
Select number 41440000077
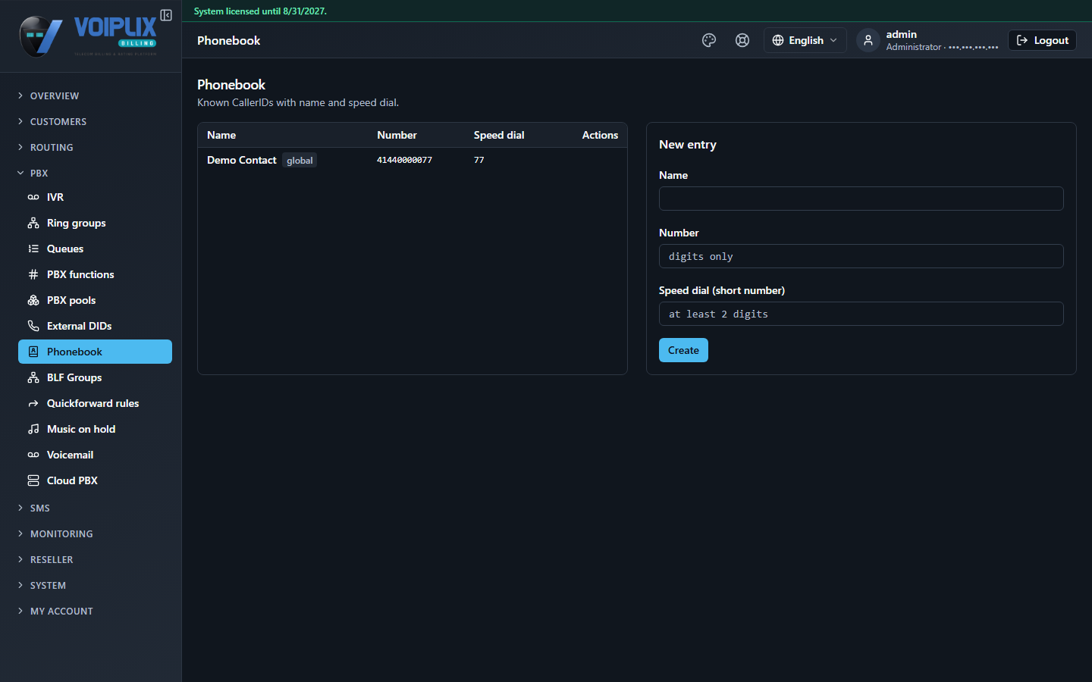[x=404, y=160]
